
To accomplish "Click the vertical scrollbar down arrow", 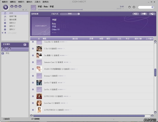I will [x=155, y=112].
